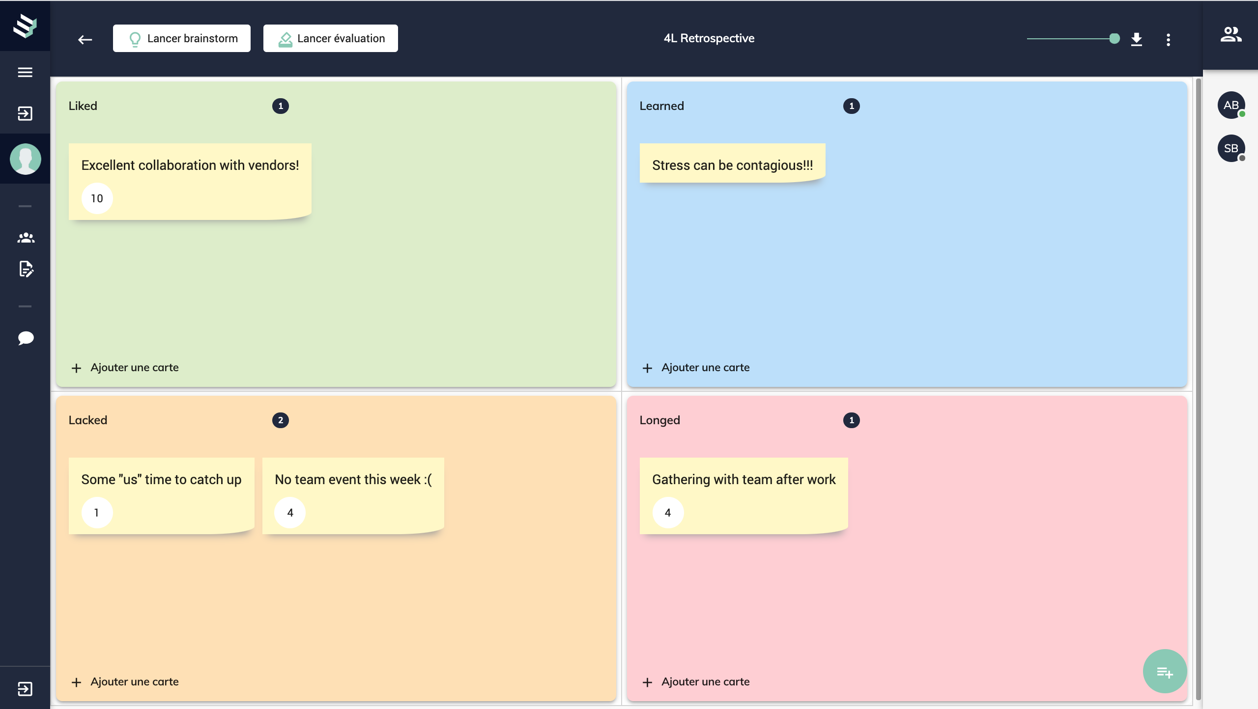Click plus icon in Learned column
Image resolution: width=1258 pixels, height=709 pixels.
[647, 368]
